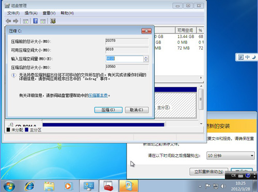Click the IME moon half-width toggle icon

[x=254, y=57]
